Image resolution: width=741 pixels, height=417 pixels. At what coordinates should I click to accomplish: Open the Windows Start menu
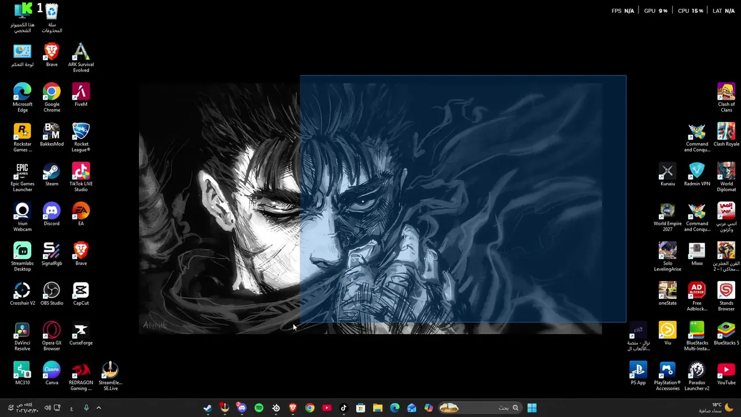click(532, 408)
